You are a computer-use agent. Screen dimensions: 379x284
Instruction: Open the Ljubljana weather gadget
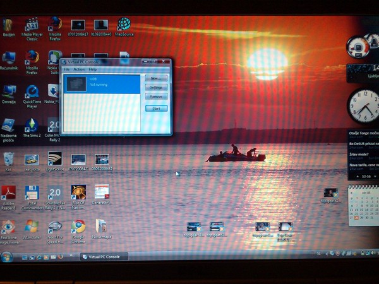point(363,73)
